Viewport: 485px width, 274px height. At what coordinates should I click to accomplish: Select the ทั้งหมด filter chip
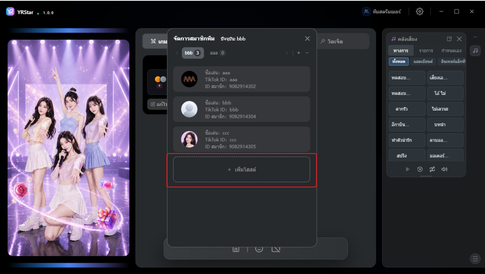coord(399,61)
